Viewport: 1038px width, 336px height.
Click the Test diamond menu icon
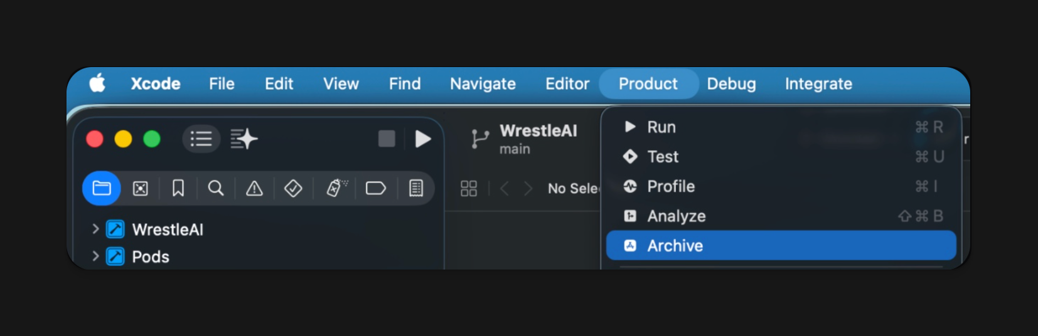pyautogui.click(x=630, y=156)
